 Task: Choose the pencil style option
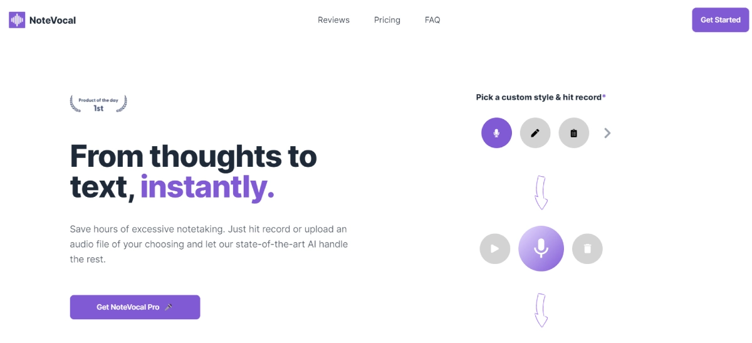click(535, 133)
